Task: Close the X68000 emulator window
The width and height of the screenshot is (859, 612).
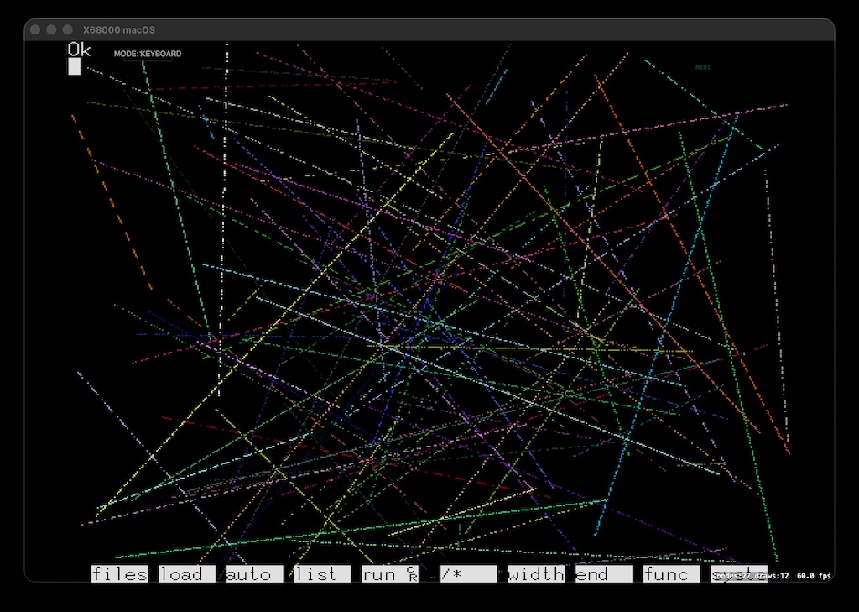Action: (x=35, y=29)
